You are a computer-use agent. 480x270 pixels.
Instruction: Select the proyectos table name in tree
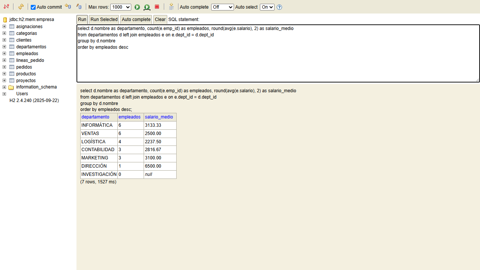(26, 81)
